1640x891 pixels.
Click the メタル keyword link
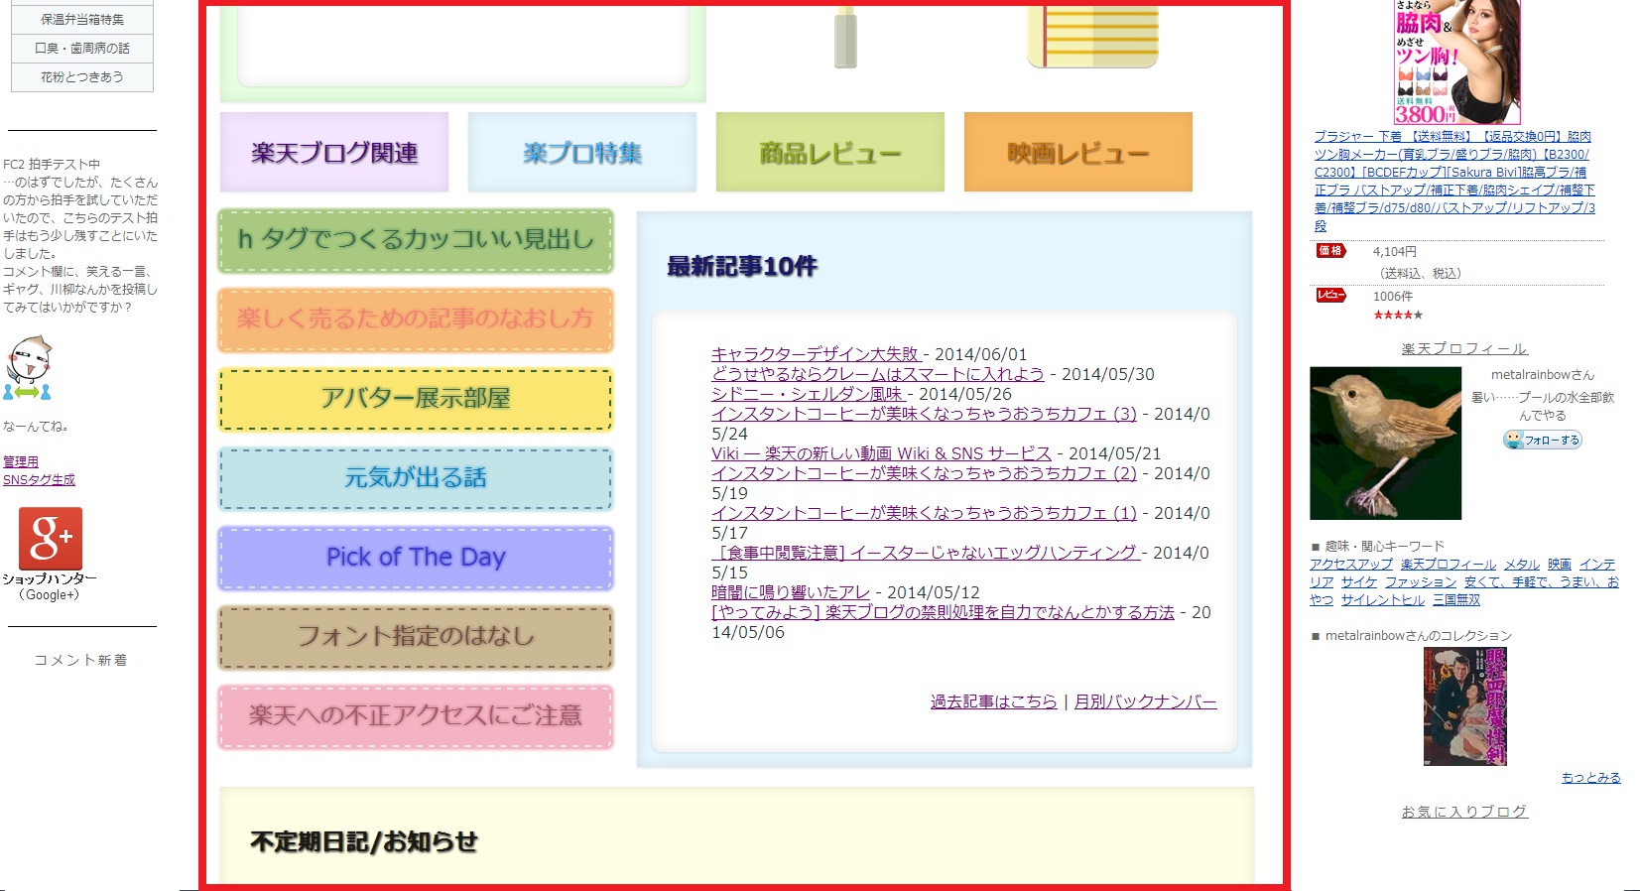click(x=1521, y=564)
